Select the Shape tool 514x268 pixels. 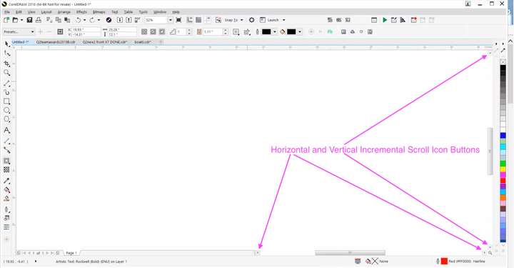click(7, 54)
